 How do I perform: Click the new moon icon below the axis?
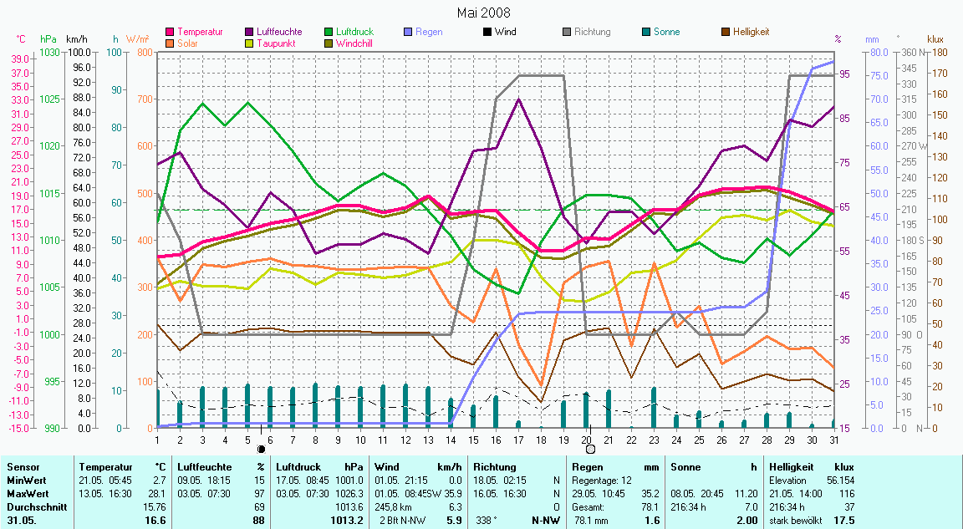pyautogui.click(x=261, y=450)
